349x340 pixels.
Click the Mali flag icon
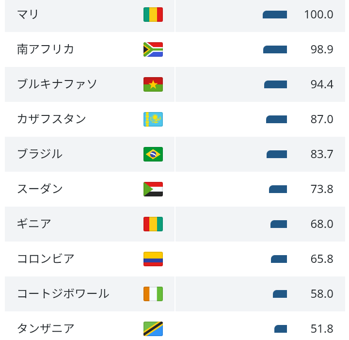coord(153,15)
